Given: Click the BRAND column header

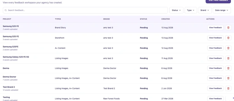Looking at the screenshot, I should coord(106,19).
